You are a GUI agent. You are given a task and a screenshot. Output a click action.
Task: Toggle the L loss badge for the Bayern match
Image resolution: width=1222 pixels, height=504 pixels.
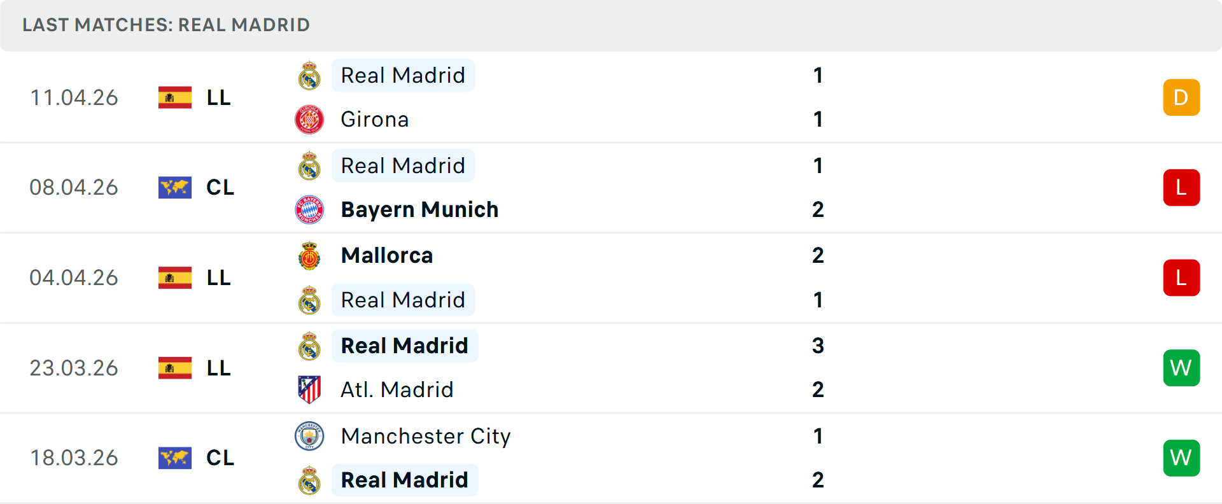click(1181, 188)
